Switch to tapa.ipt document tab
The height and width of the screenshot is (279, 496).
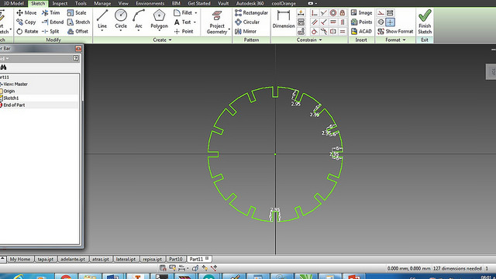point(45,259)
